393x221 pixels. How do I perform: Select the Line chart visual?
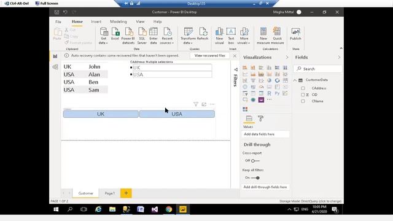click(x=245, y=74)
